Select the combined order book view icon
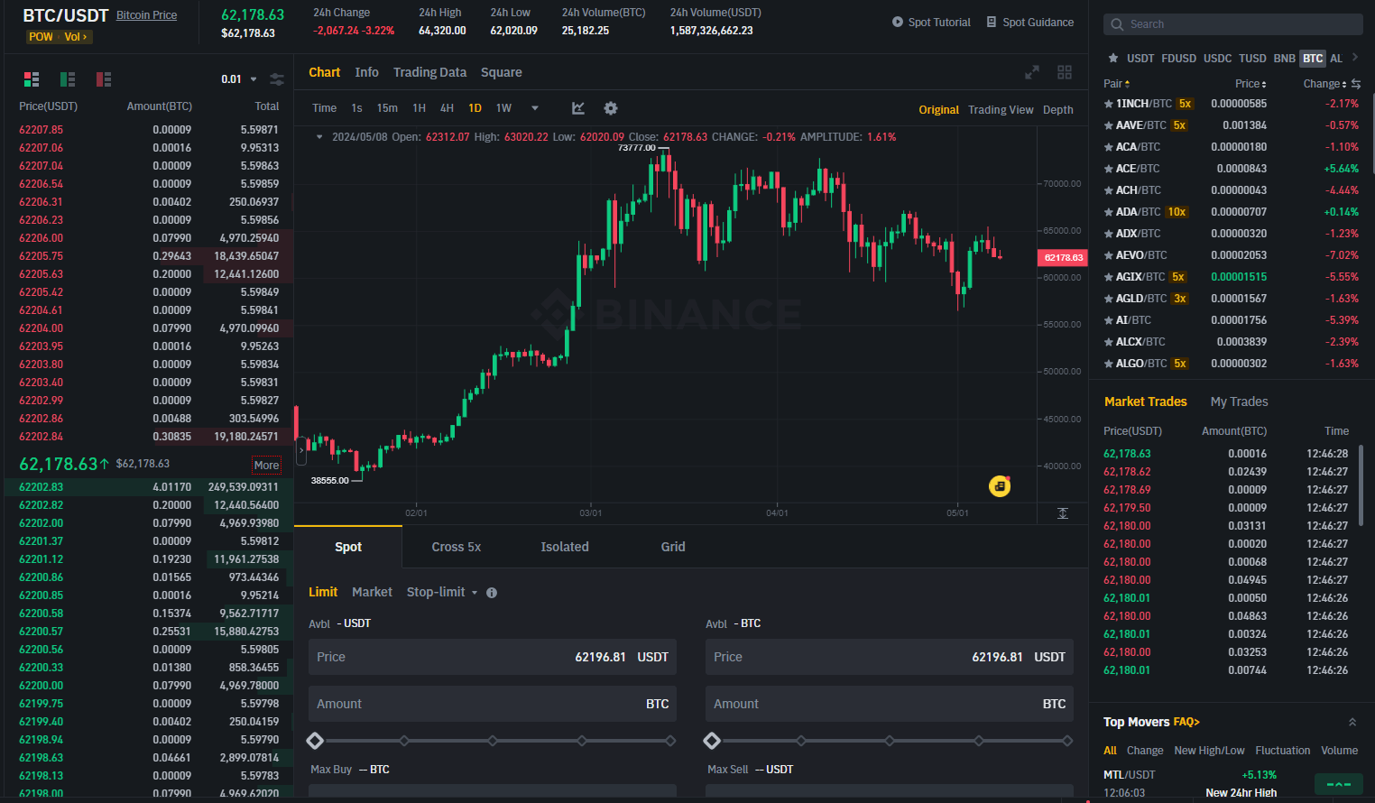Viewport: 1375px width, 803px height. [32, 79]
